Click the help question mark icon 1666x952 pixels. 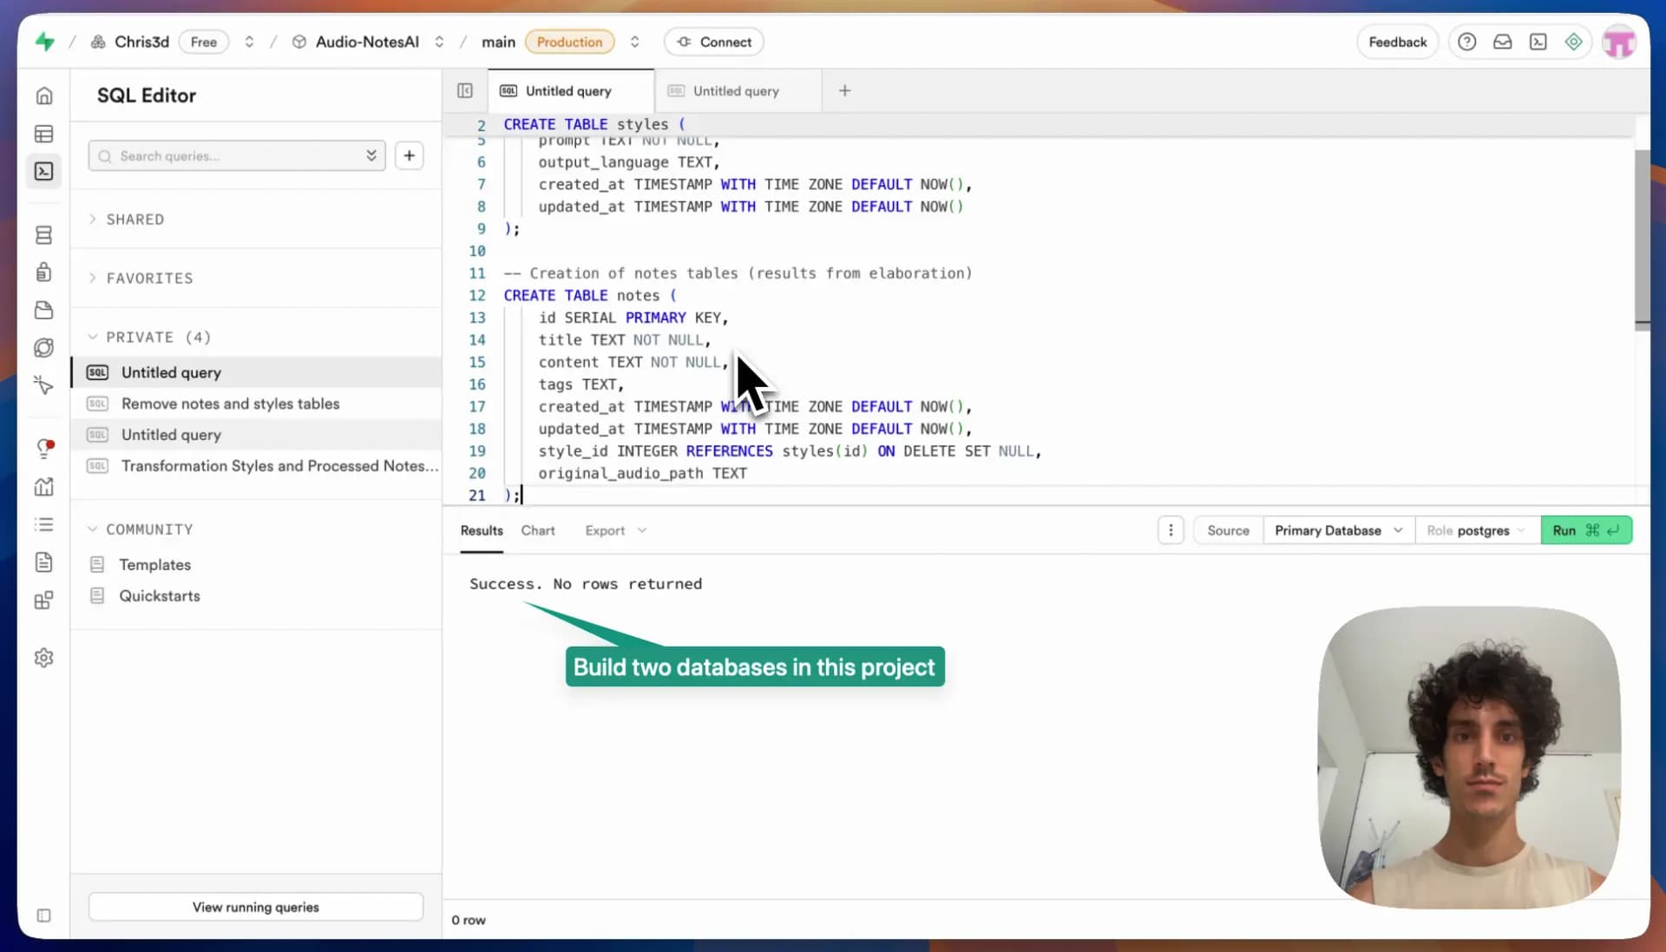[1466, 42]
